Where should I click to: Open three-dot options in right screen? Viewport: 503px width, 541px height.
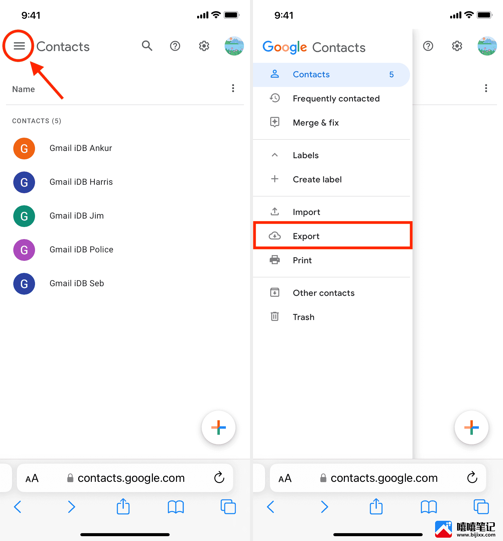(486, 88)
